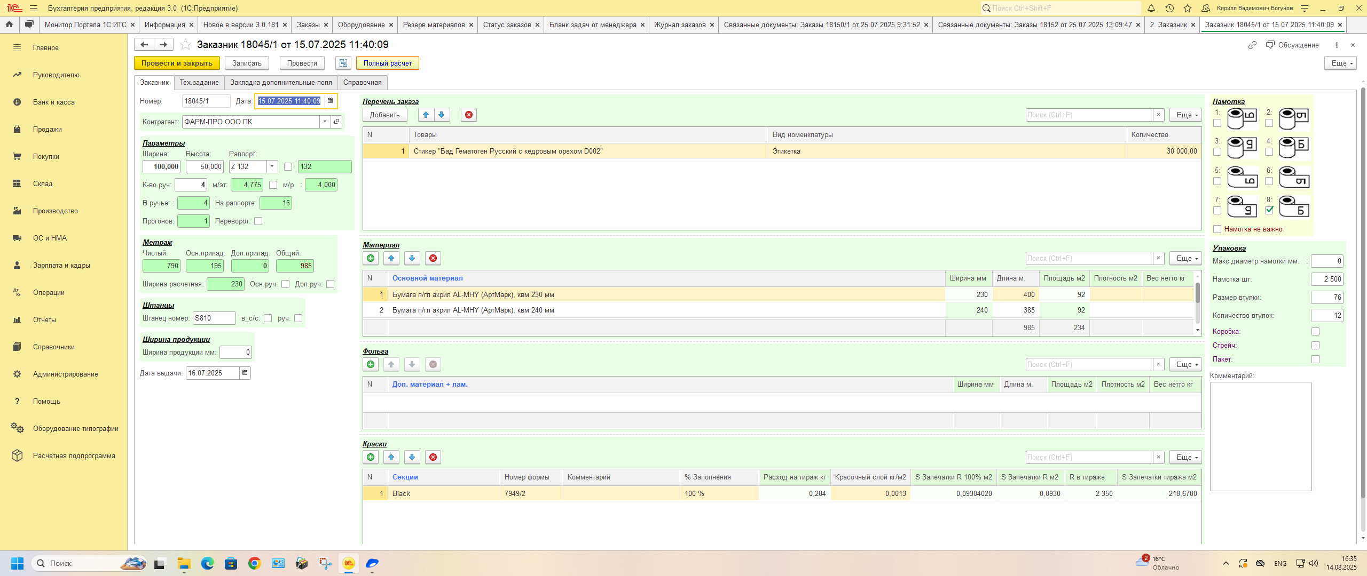
Task: Open the Раппорт Z 132 dropdown
Action: click(x=272, y=166)
